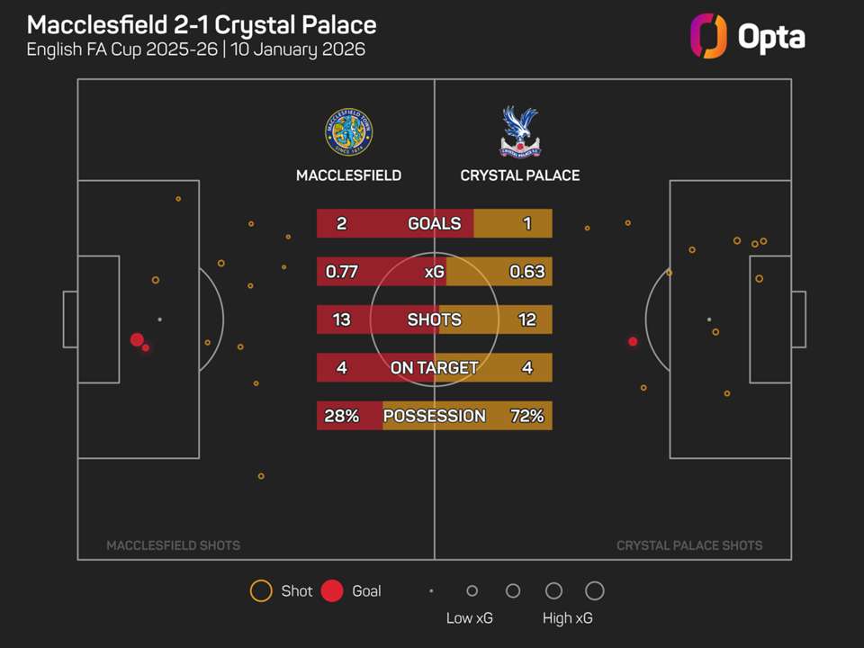Click the CRYSTAL PALACE SHOTS pitch label

(689, 545)
